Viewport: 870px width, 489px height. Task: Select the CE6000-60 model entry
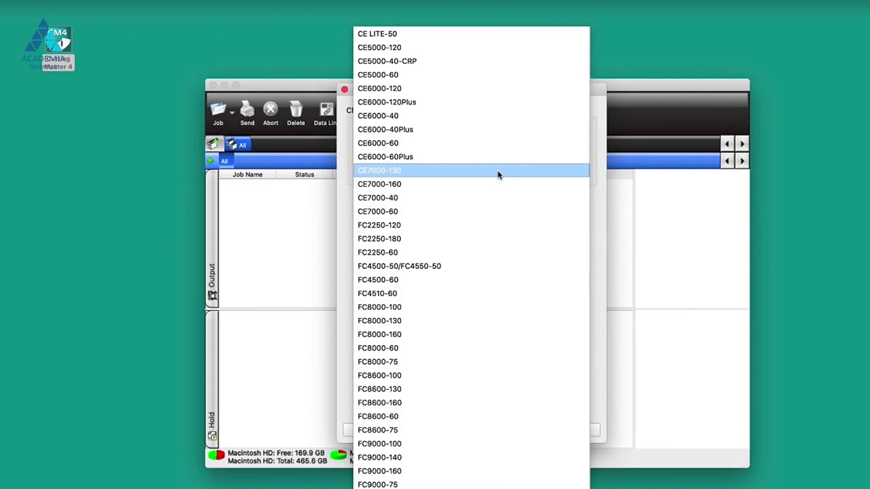point(472,143)
